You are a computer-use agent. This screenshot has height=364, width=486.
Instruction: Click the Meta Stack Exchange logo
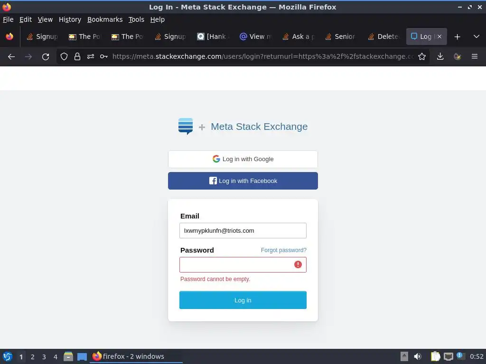point(186,126)
